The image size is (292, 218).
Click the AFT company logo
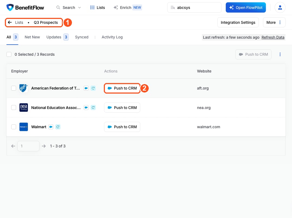(24, 88)
